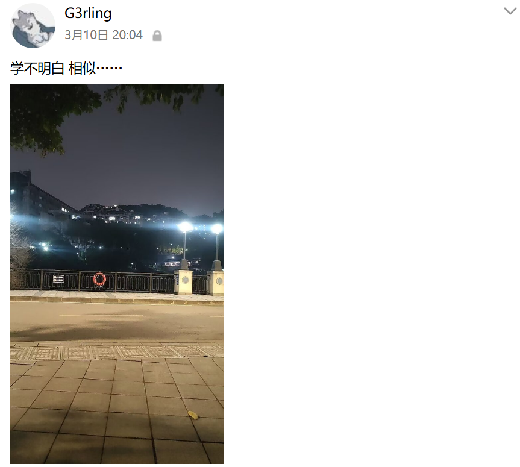Click the white sign on the railing
Viewport: 520px width, 467px height.
58,278
